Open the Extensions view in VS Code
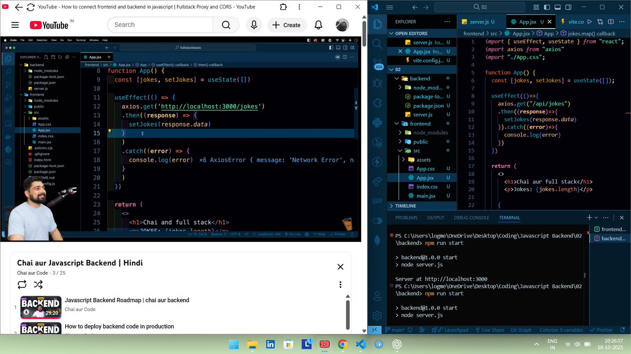 click(377, 103)
